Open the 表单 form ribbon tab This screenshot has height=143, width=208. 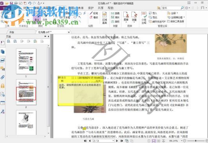coord(81,8)
